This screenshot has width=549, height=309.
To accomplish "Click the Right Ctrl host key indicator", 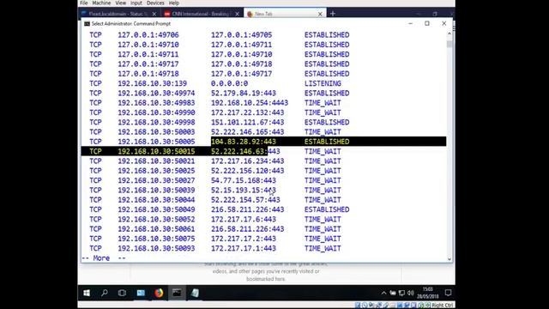I will pos(443,306).
